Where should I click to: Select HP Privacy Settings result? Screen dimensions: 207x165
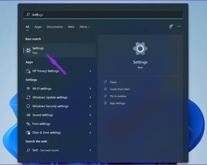point(60,71)
